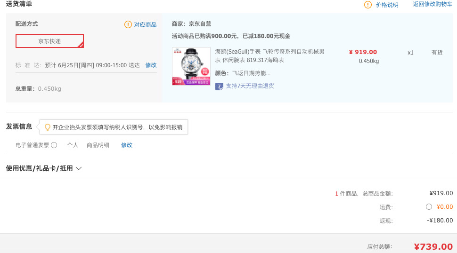Click the orange alert icon beside 对应商品
This screenshot has height=253, width=457.
point(128,24)
